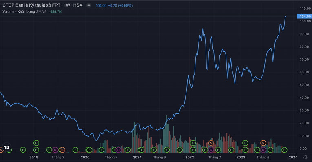
Task: Click the 110.00 price axis label
Action: tap(305, 9)
